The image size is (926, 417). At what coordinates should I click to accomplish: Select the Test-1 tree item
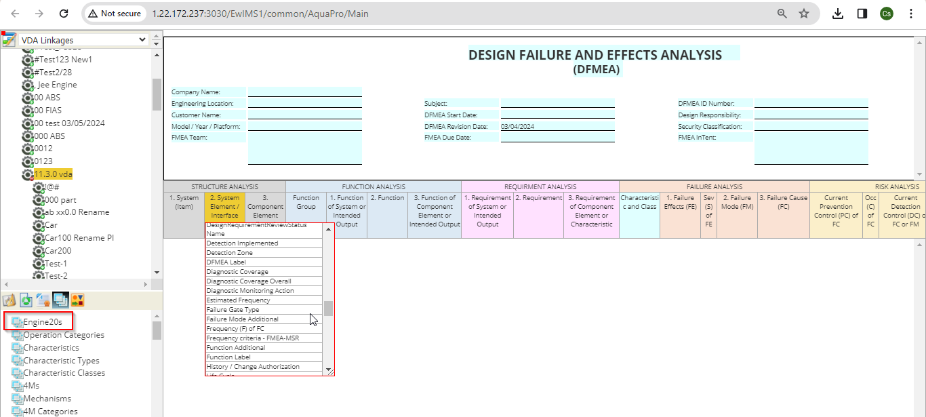coord(56,263)
